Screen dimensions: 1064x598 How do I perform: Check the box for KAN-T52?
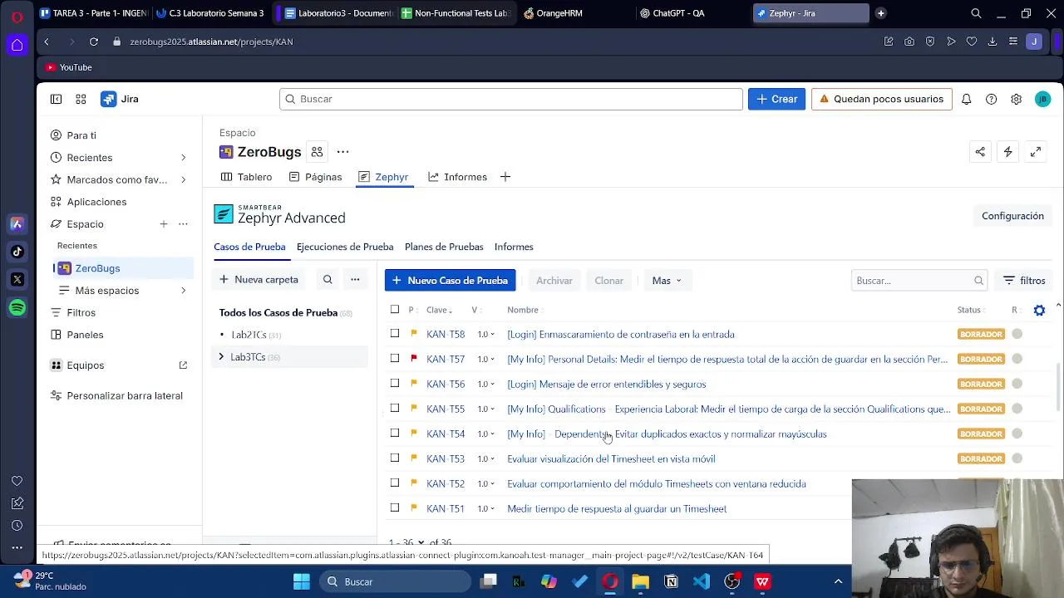395,483
